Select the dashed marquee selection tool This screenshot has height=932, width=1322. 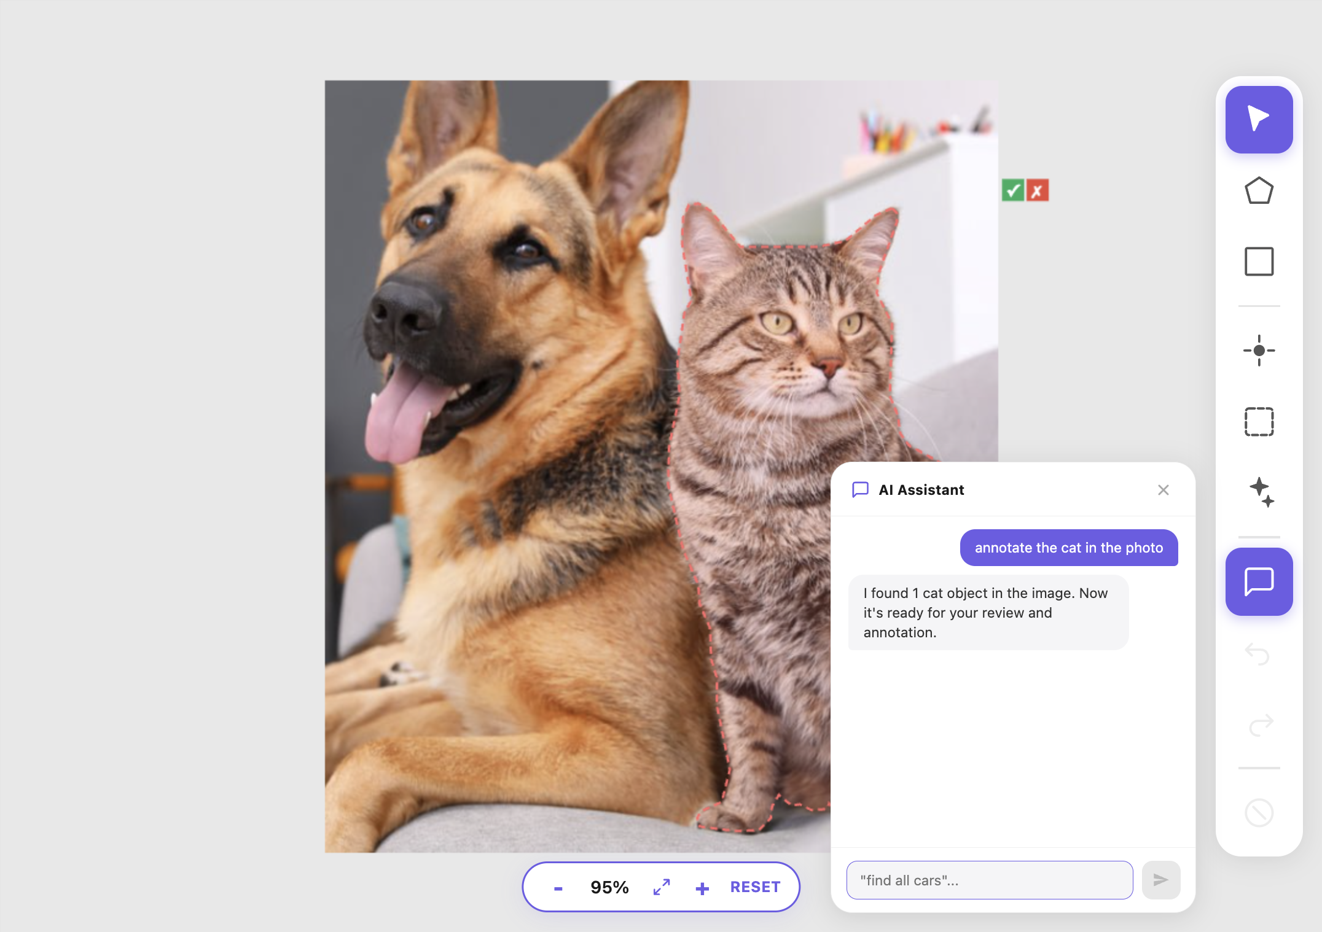click(x=1259, y=422)
